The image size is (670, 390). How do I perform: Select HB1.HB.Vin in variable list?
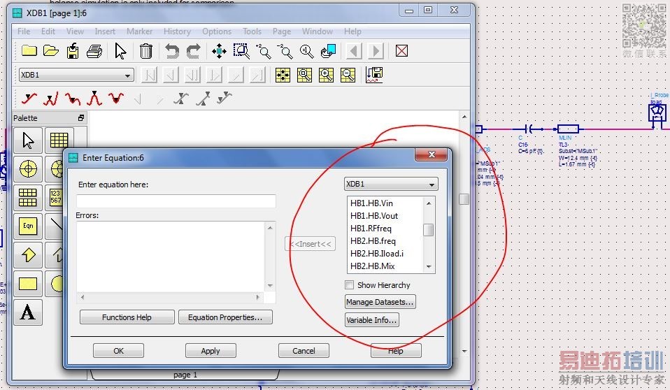coord(371,203)
